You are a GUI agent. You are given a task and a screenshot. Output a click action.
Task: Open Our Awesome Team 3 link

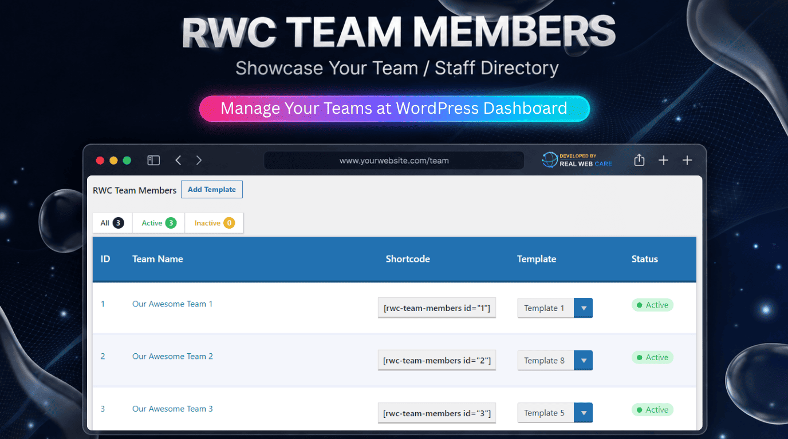[172, 409]
